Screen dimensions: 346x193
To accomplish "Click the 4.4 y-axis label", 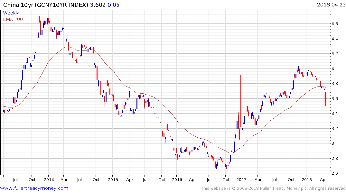I will [335, 39].
